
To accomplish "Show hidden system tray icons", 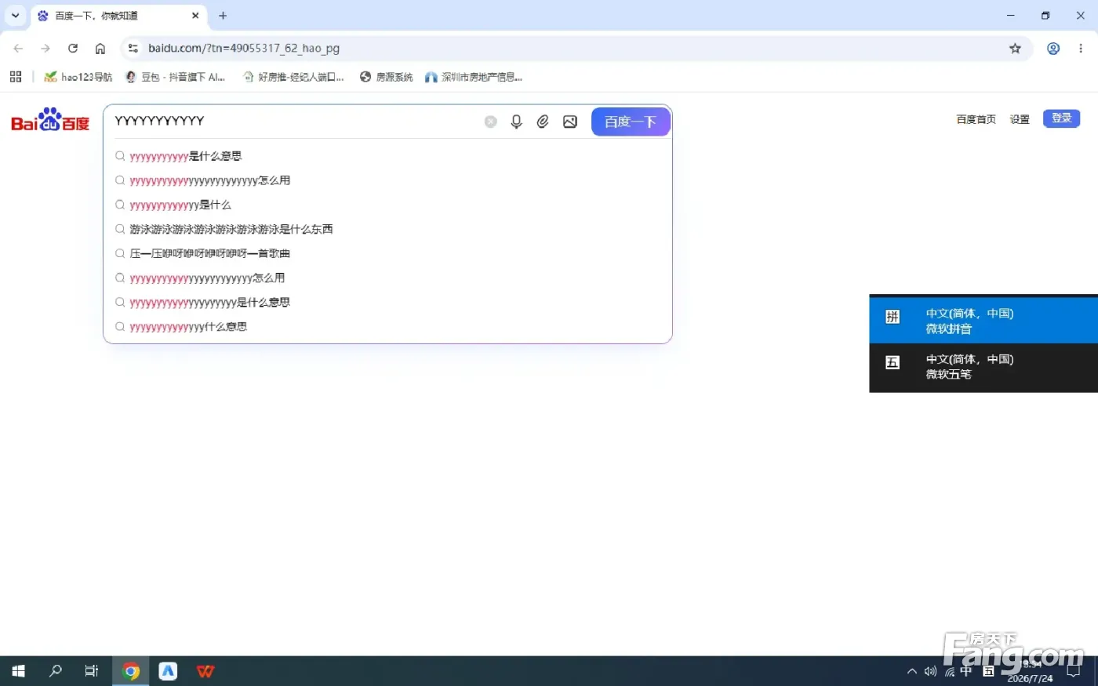I will 911,671.
